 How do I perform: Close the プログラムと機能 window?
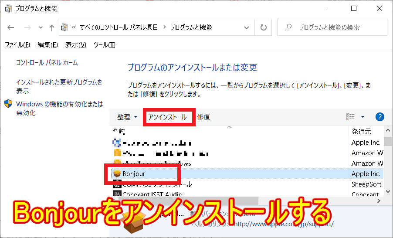click(x=379, y=8)
